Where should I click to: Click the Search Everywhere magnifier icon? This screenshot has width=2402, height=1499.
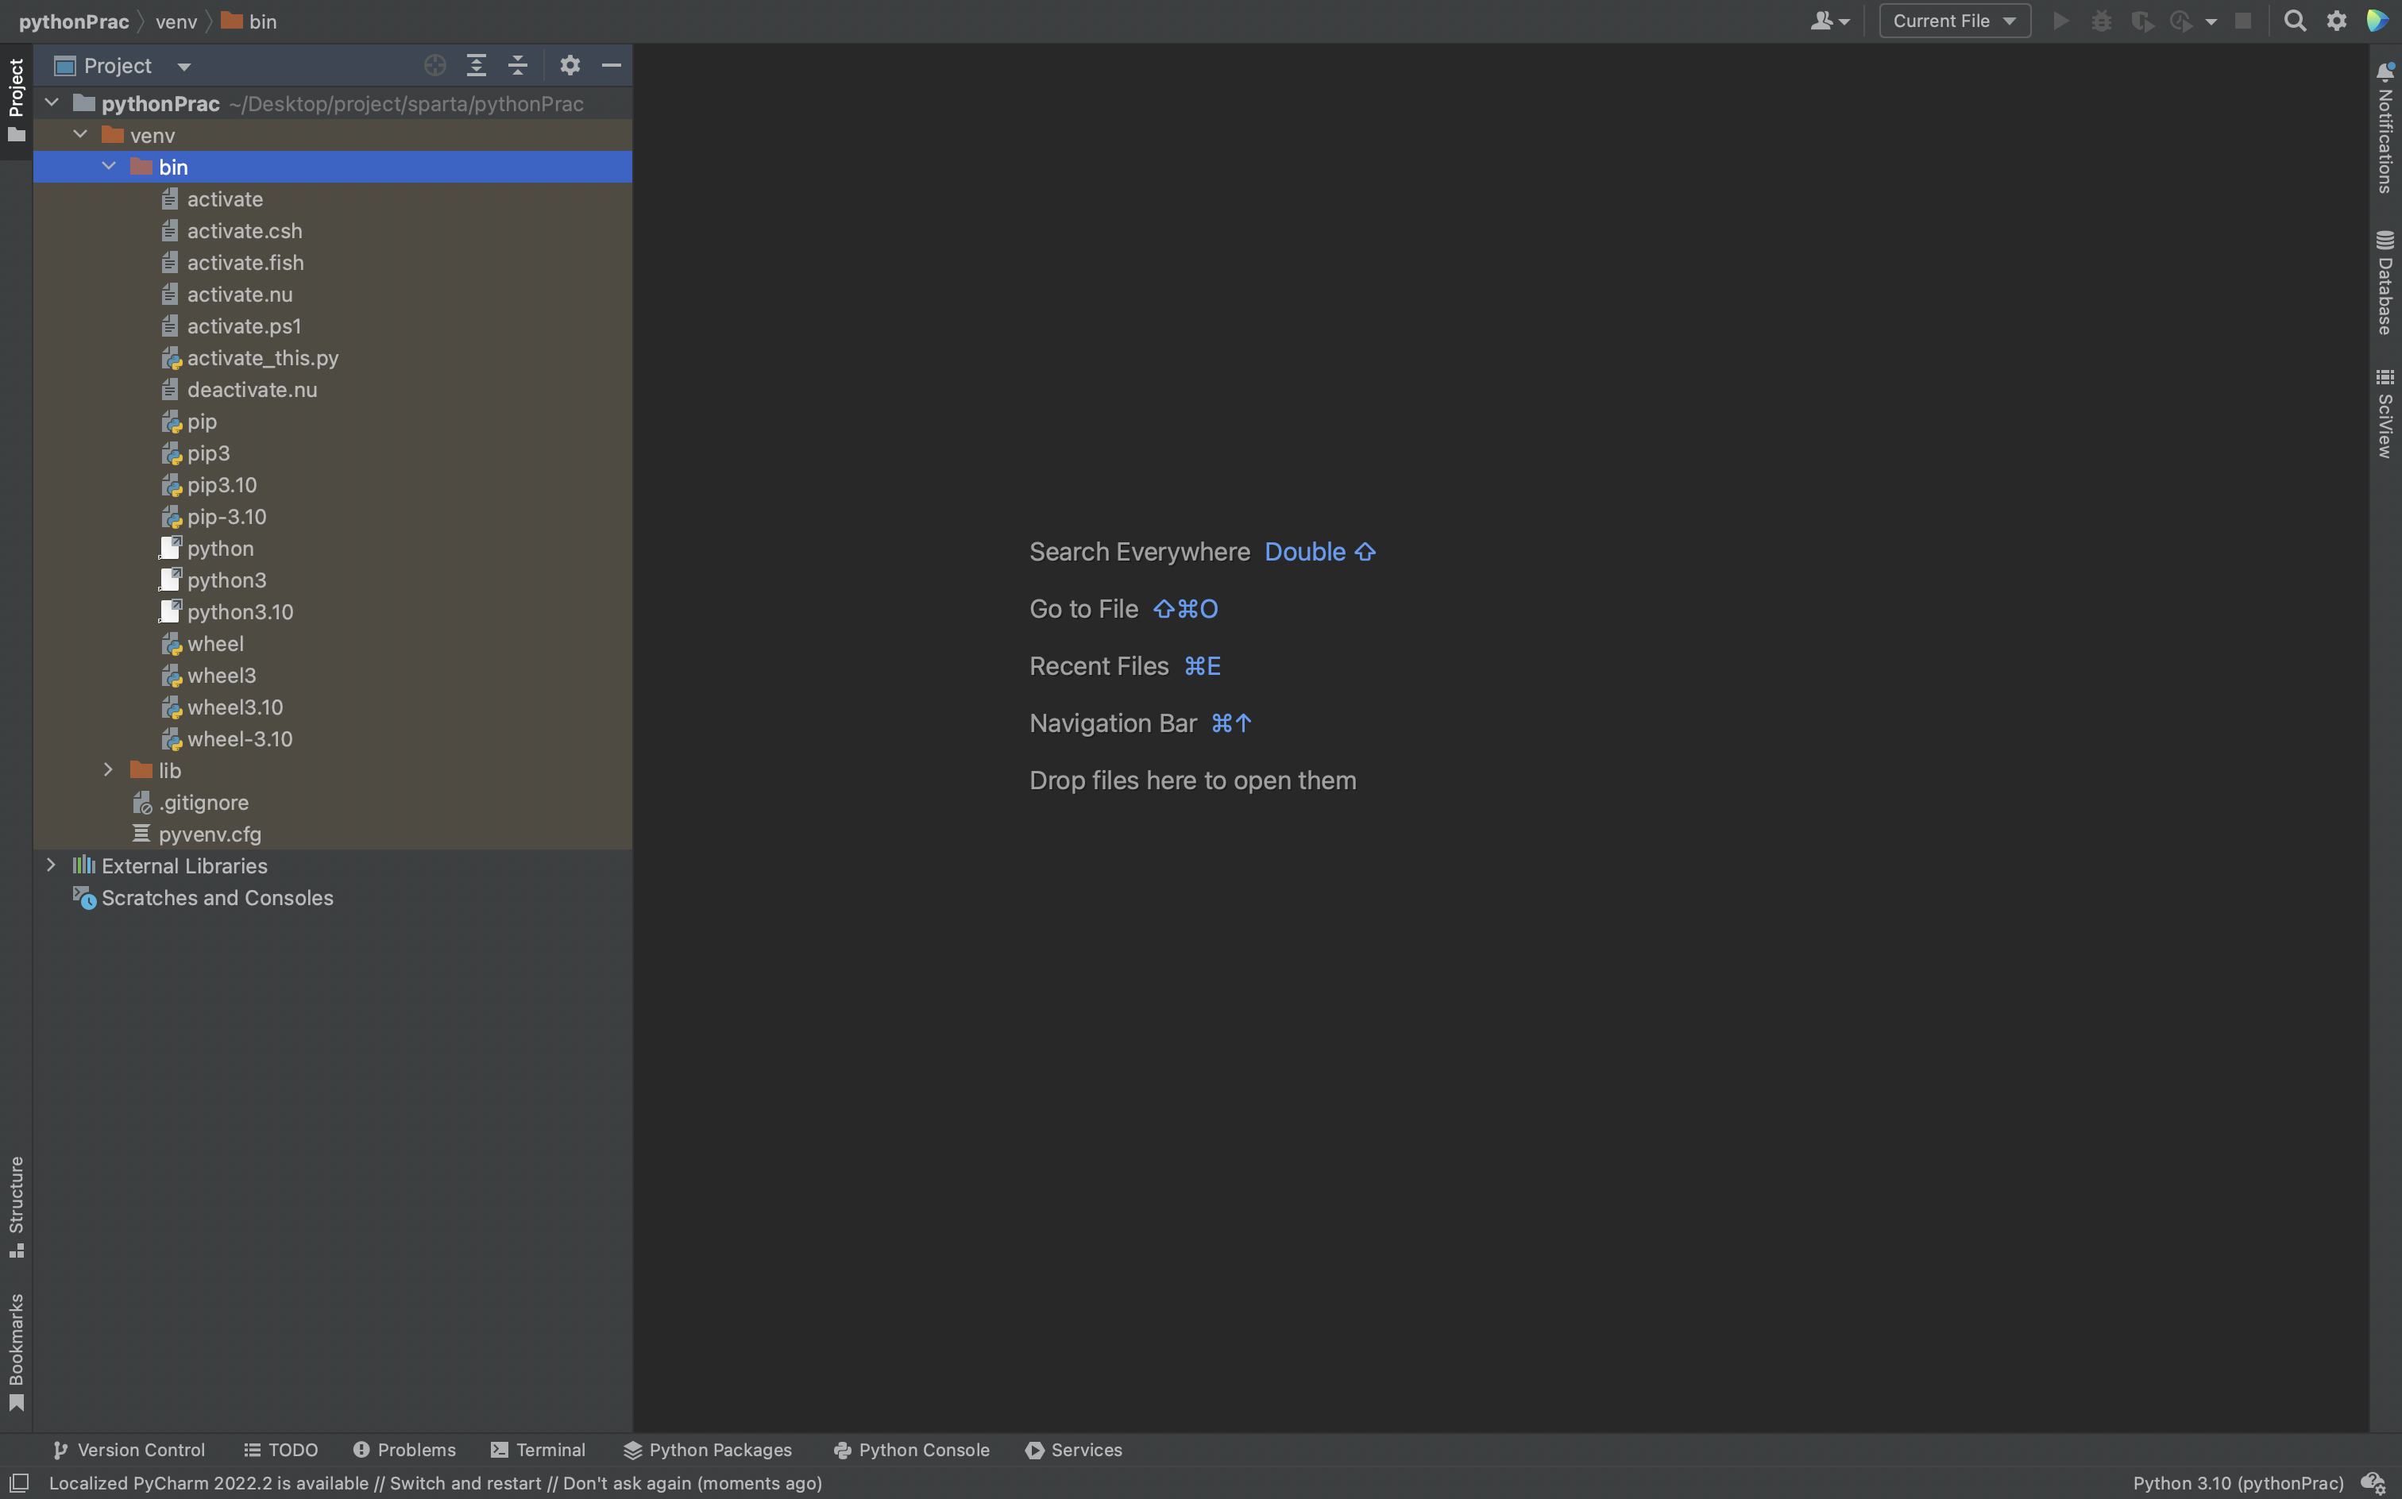pyautogui.click(x=2294, y=21)
